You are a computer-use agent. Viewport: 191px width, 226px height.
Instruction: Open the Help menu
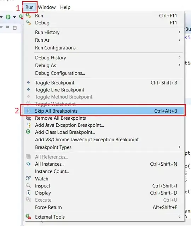[x=65, y=7]
